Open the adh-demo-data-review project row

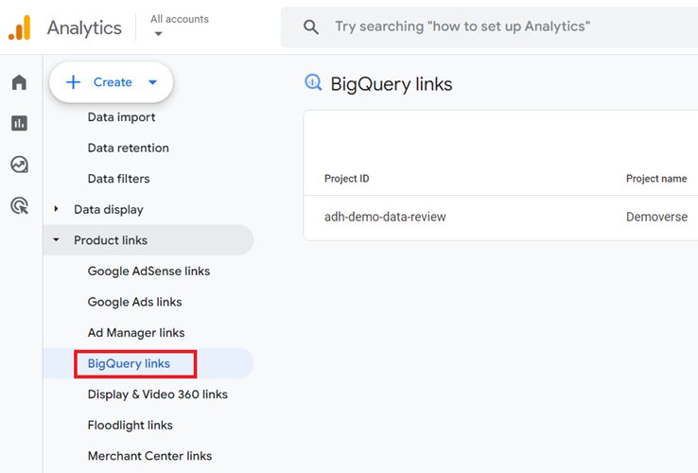click(500, 217)
